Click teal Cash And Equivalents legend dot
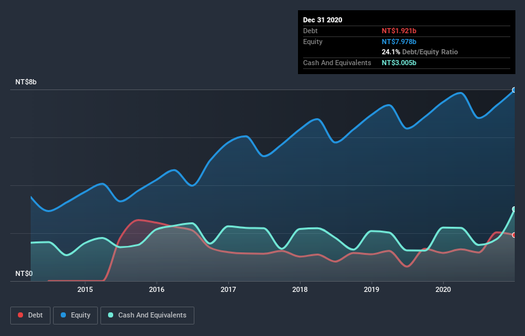Screen dimensions: 525x336 point(111,315)
